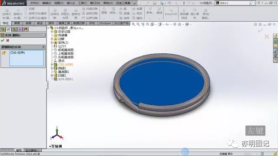Click the Extruded Cut (拉伸切除) tool
The width and height of the screenshot is (278, 156).
(x=55, y=14)
